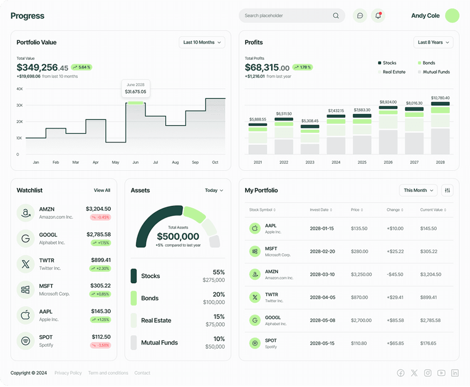Image resolution: width=470 pixels, height=387 pixels.
Task: Expand the Last 10 Months dropdown
Action: tap(202, 42)
